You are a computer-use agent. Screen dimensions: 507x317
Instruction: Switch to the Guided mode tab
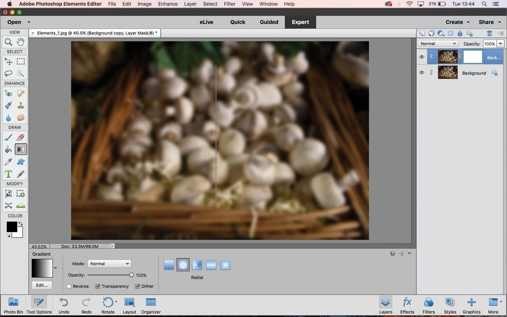[x=269, y=22]
